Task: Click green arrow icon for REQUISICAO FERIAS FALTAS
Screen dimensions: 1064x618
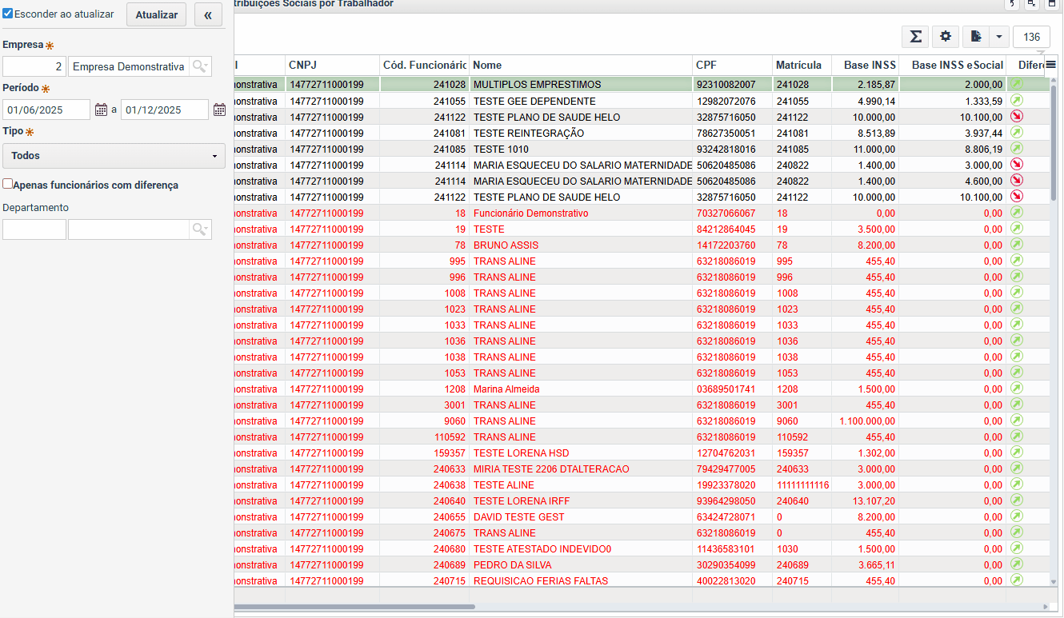Action: (1017, 580)
